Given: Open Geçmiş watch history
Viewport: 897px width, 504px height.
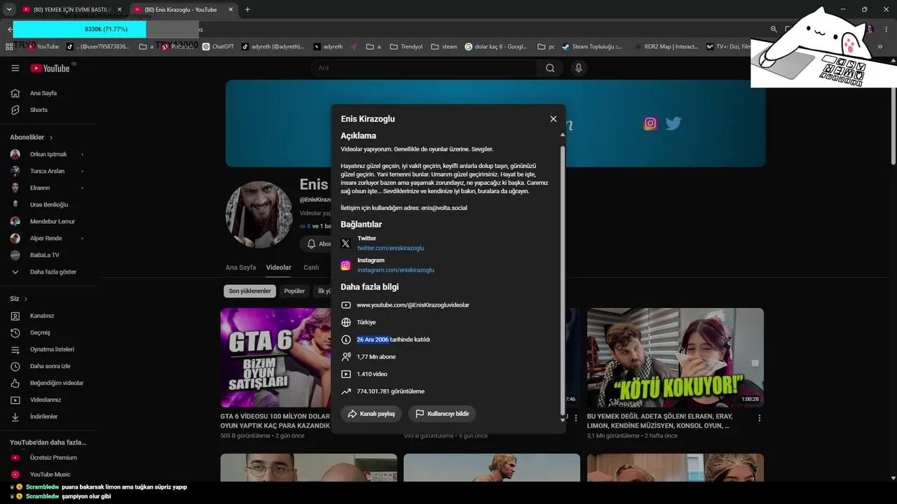Looking at the screenshot, I should point(40,332).
